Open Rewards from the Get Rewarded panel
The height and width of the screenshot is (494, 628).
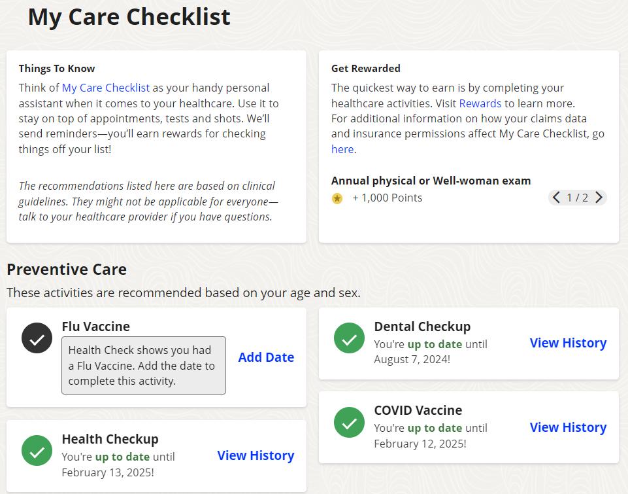pyautogui.click(x=480, y=103)
